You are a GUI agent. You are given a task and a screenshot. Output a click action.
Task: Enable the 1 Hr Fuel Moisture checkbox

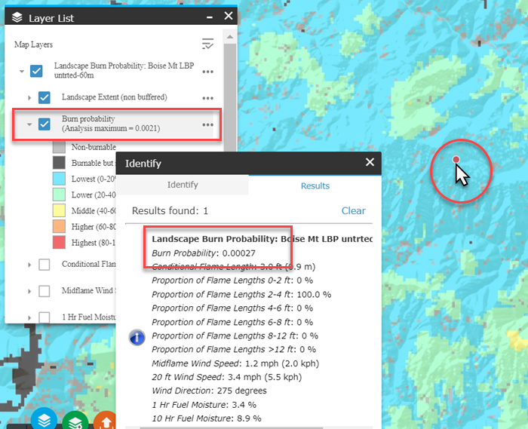point(45,317)
